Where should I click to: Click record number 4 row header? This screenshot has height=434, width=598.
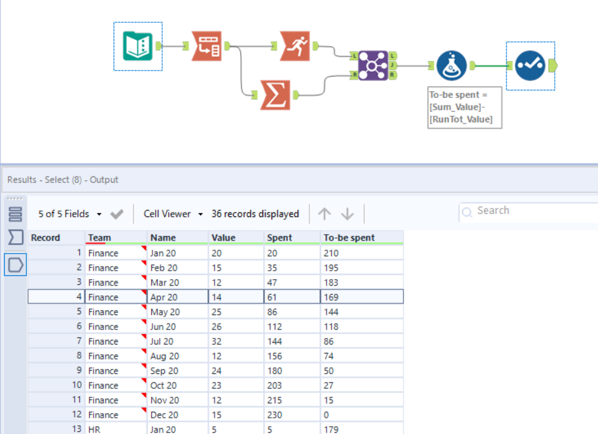(56, 297)
